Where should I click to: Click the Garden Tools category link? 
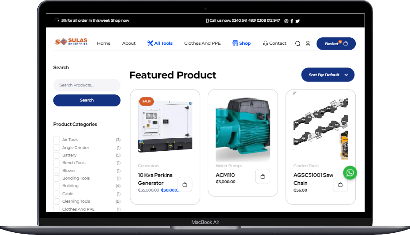(306, 166)
